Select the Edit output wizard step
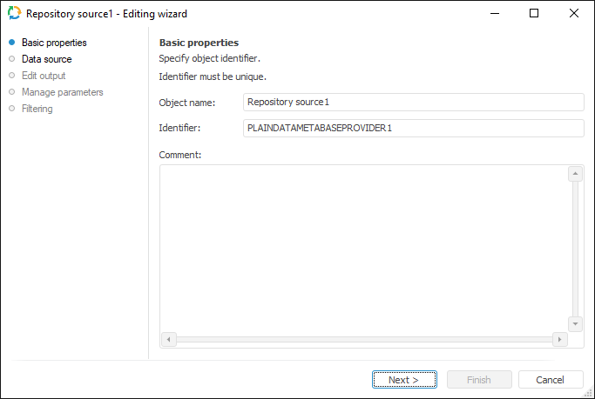The width and height of the screenshot is (595, 399). click(44, 76)
